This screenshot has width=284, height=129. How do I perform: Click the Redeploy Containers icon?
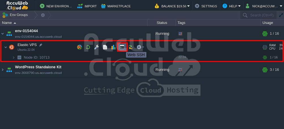[x=131, y=47]
